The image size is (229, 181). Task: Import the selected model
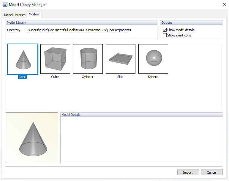pos(188,172)
